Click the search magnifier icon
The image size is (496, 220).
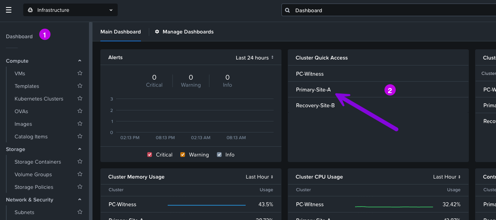[x=287, y=10]
